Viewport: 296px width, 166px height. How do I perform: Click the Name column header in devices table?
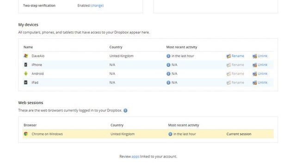pyautogui.click(x=28, y=47)
